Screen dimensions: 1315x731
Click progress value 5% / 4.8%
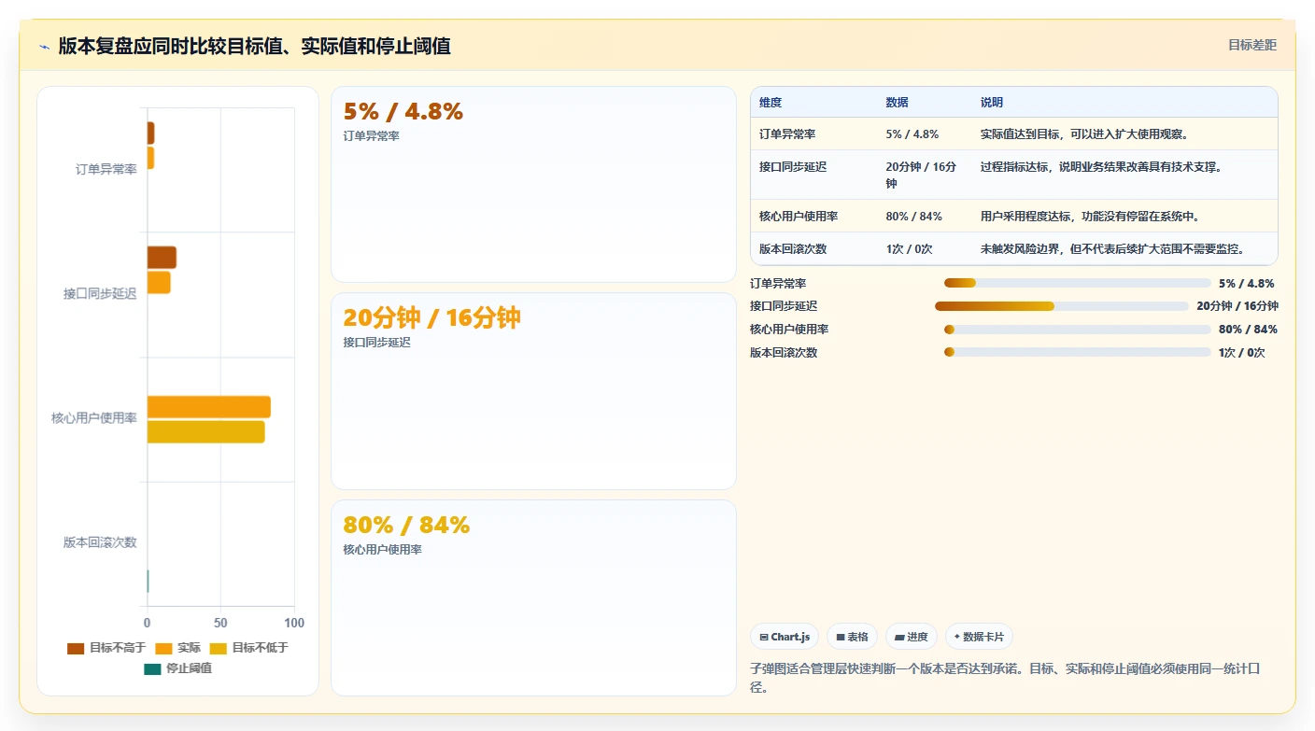coord(1247,283)
